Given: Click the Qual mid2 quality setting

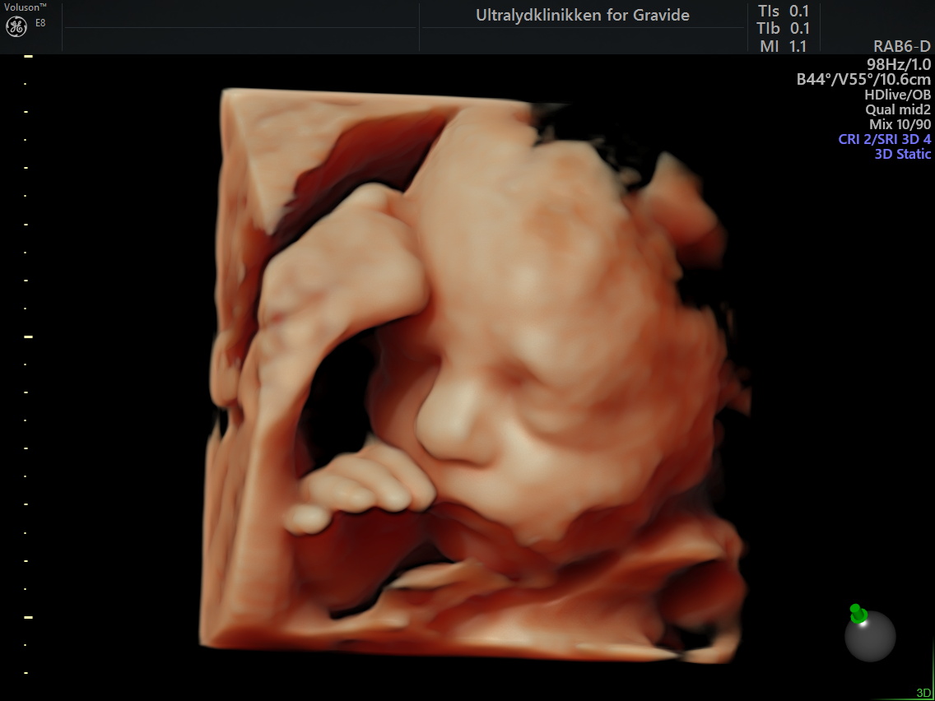Looking at the screenshot, I should pyautogui.click(x=898, y=109).
